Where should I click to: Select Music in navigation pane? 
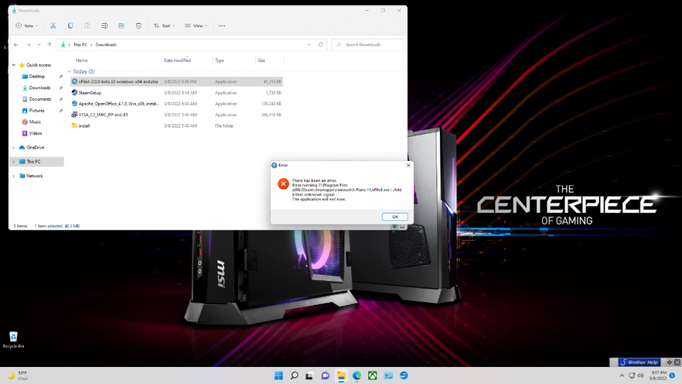click(35, 122)
